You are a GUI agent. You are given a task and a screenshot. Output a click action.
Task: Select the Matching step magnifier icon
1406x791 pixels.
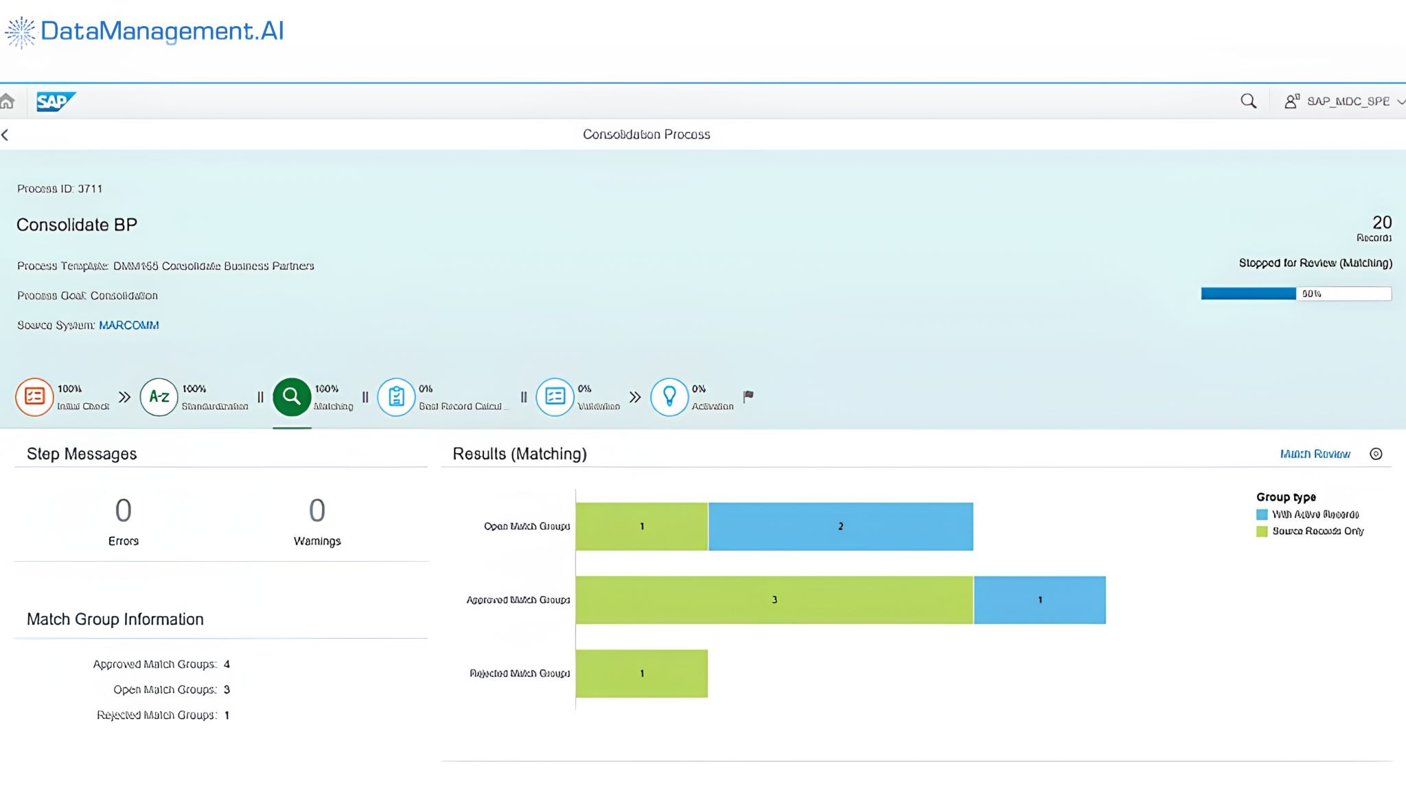pyautogui.click(x=292, y=397)
